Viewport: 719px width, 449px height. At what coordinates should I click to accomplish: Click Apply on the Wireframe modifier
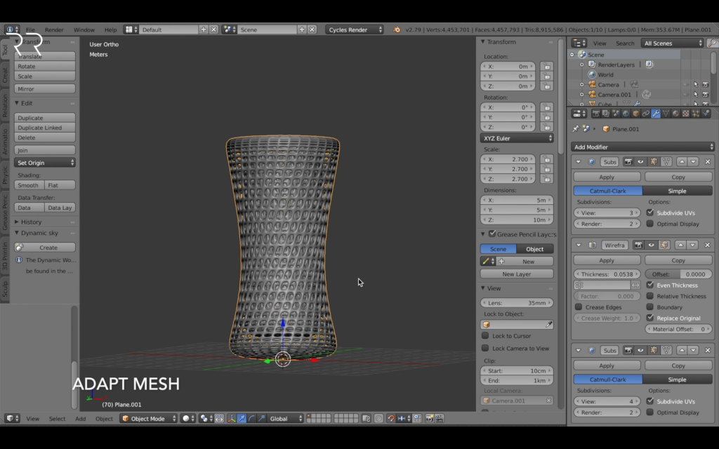(x=607, y=260)
